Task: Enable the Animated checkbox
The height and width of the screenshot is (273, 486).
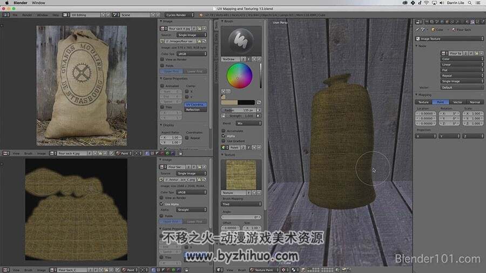Action: point(162,86)
